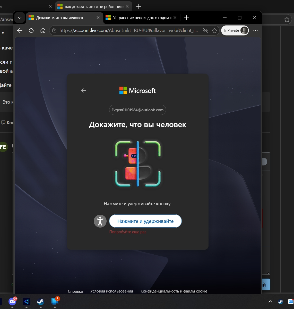The image size is (294, 309).
Task: Open the 'Условия использования' link
Action: [x=112, y=291]
